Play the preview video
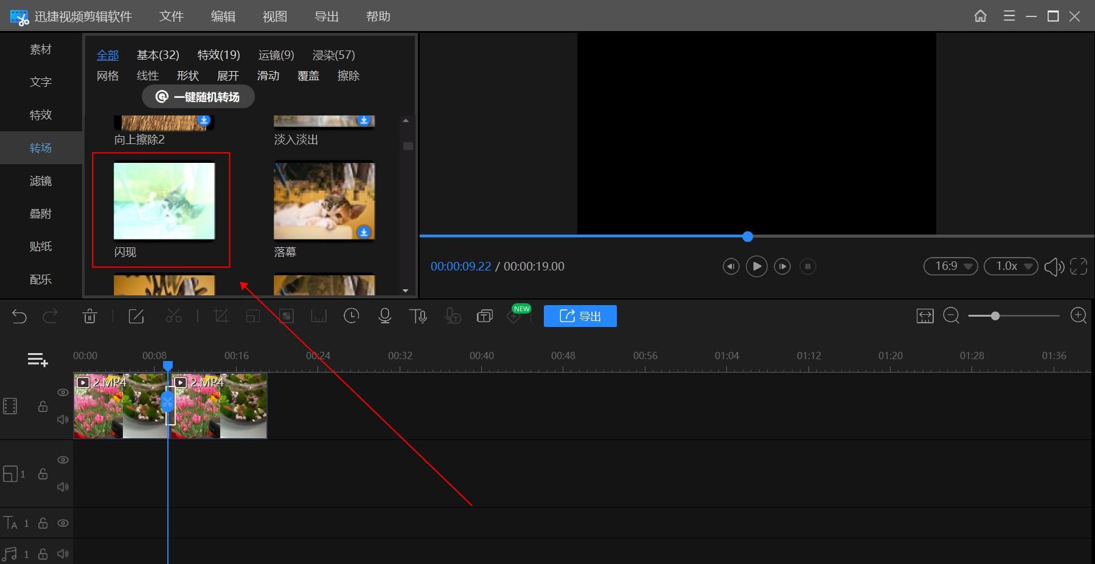Image resolution: width=1095 pixels, height=564 pixels. (x=756, y=266)
